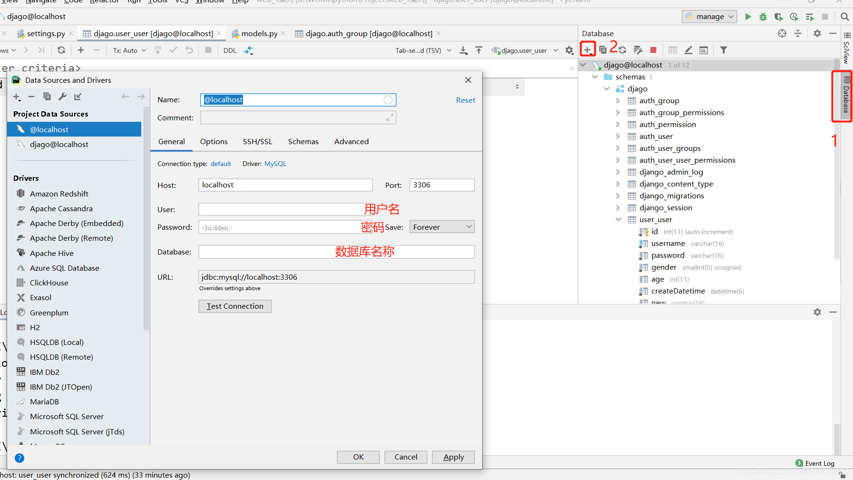The image size is (853, 480).
Task: Click the add new data source plus icon in Database panel
Action: 588,50
